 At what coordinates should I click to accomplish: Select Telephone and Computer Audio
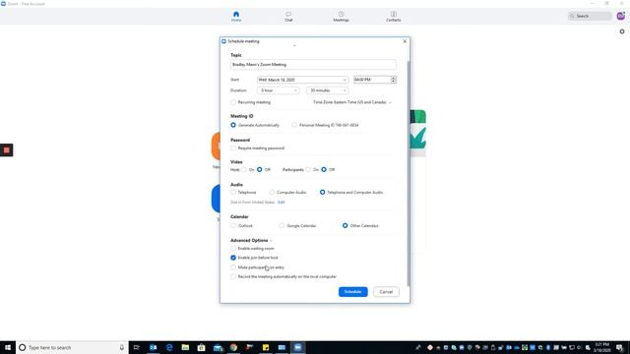(322, 193)
